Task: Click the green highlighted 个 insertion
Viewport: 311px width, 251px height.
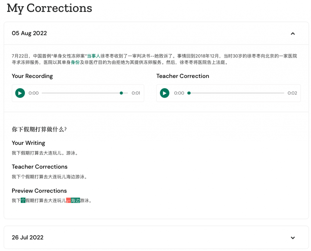Action: tap(23, 200)
